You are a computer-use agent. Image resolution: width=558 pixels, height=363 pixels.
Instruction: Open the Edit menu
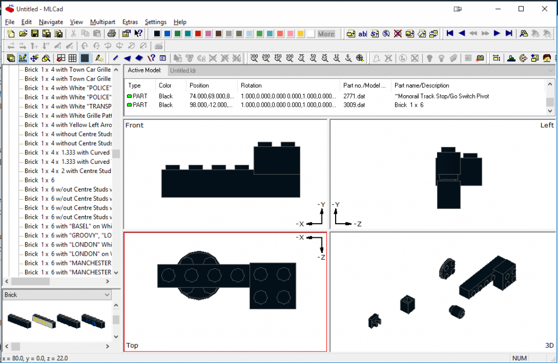click(x=26, y=22)
